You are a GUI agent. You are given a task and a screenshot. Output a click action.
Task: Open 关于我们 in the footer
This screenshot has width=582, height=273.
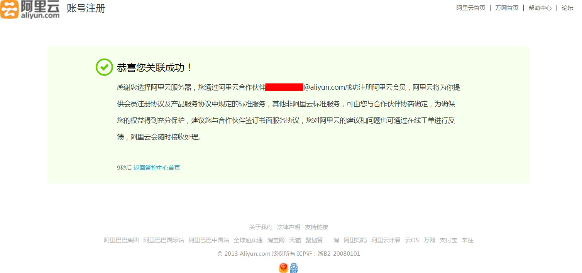261,227
